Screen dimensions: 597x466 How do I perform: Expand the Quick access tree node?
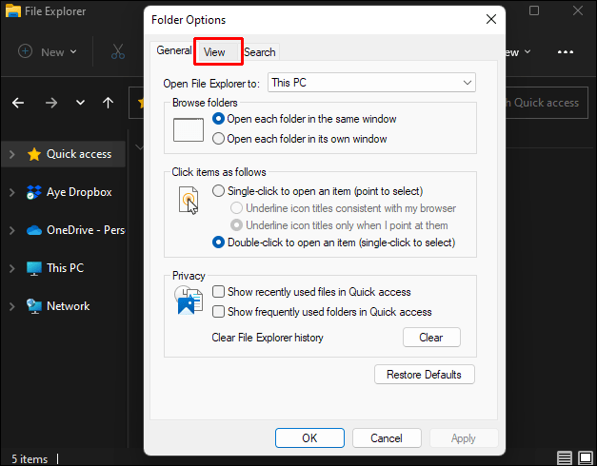(11, 154)
